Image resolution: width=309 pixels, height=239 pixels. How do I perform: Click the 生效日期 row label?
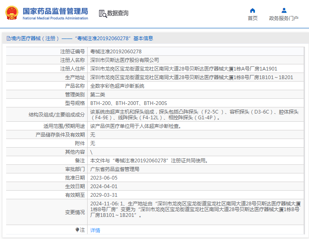(x=75, y=187)
